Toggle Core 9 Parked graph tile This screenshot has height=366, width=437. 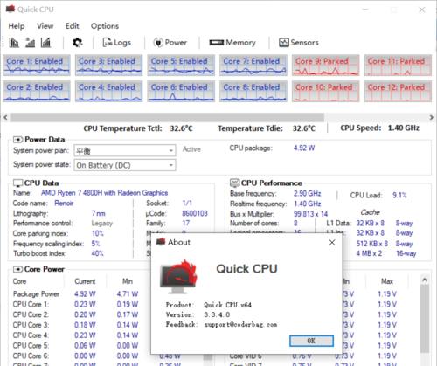point(326,65)
